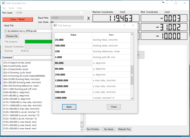This screenshot has width=190, height=137.
Task: Select the 1.000 homing pull-off value cell
Action: (73, 57)
